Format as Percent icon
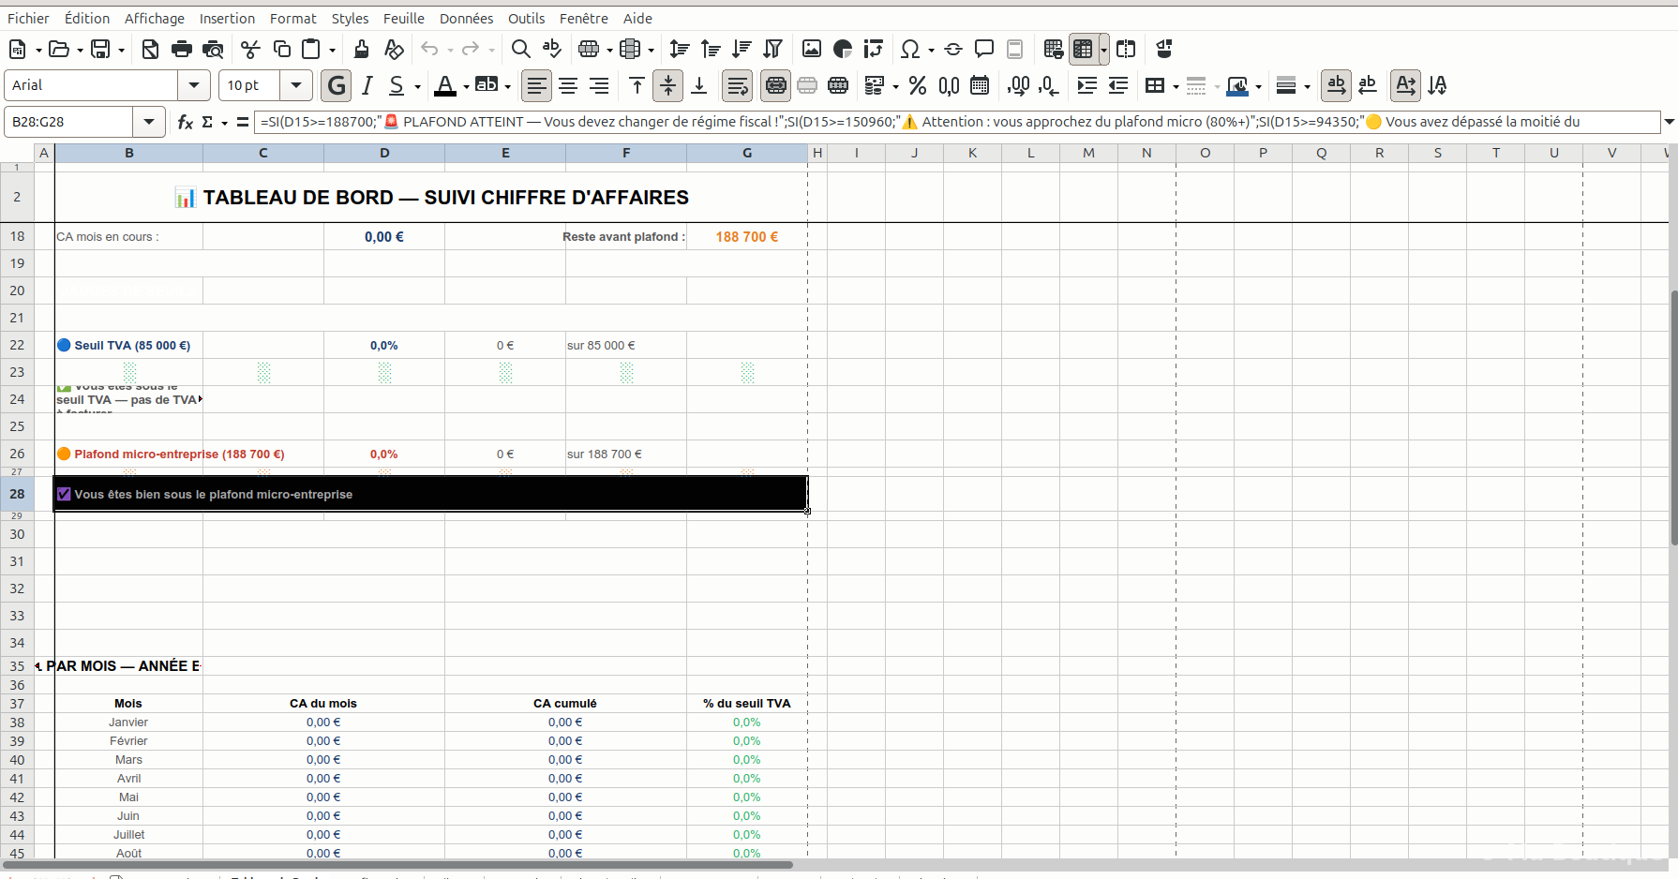Screen dimensions: 1678x879 pos(918,85)
